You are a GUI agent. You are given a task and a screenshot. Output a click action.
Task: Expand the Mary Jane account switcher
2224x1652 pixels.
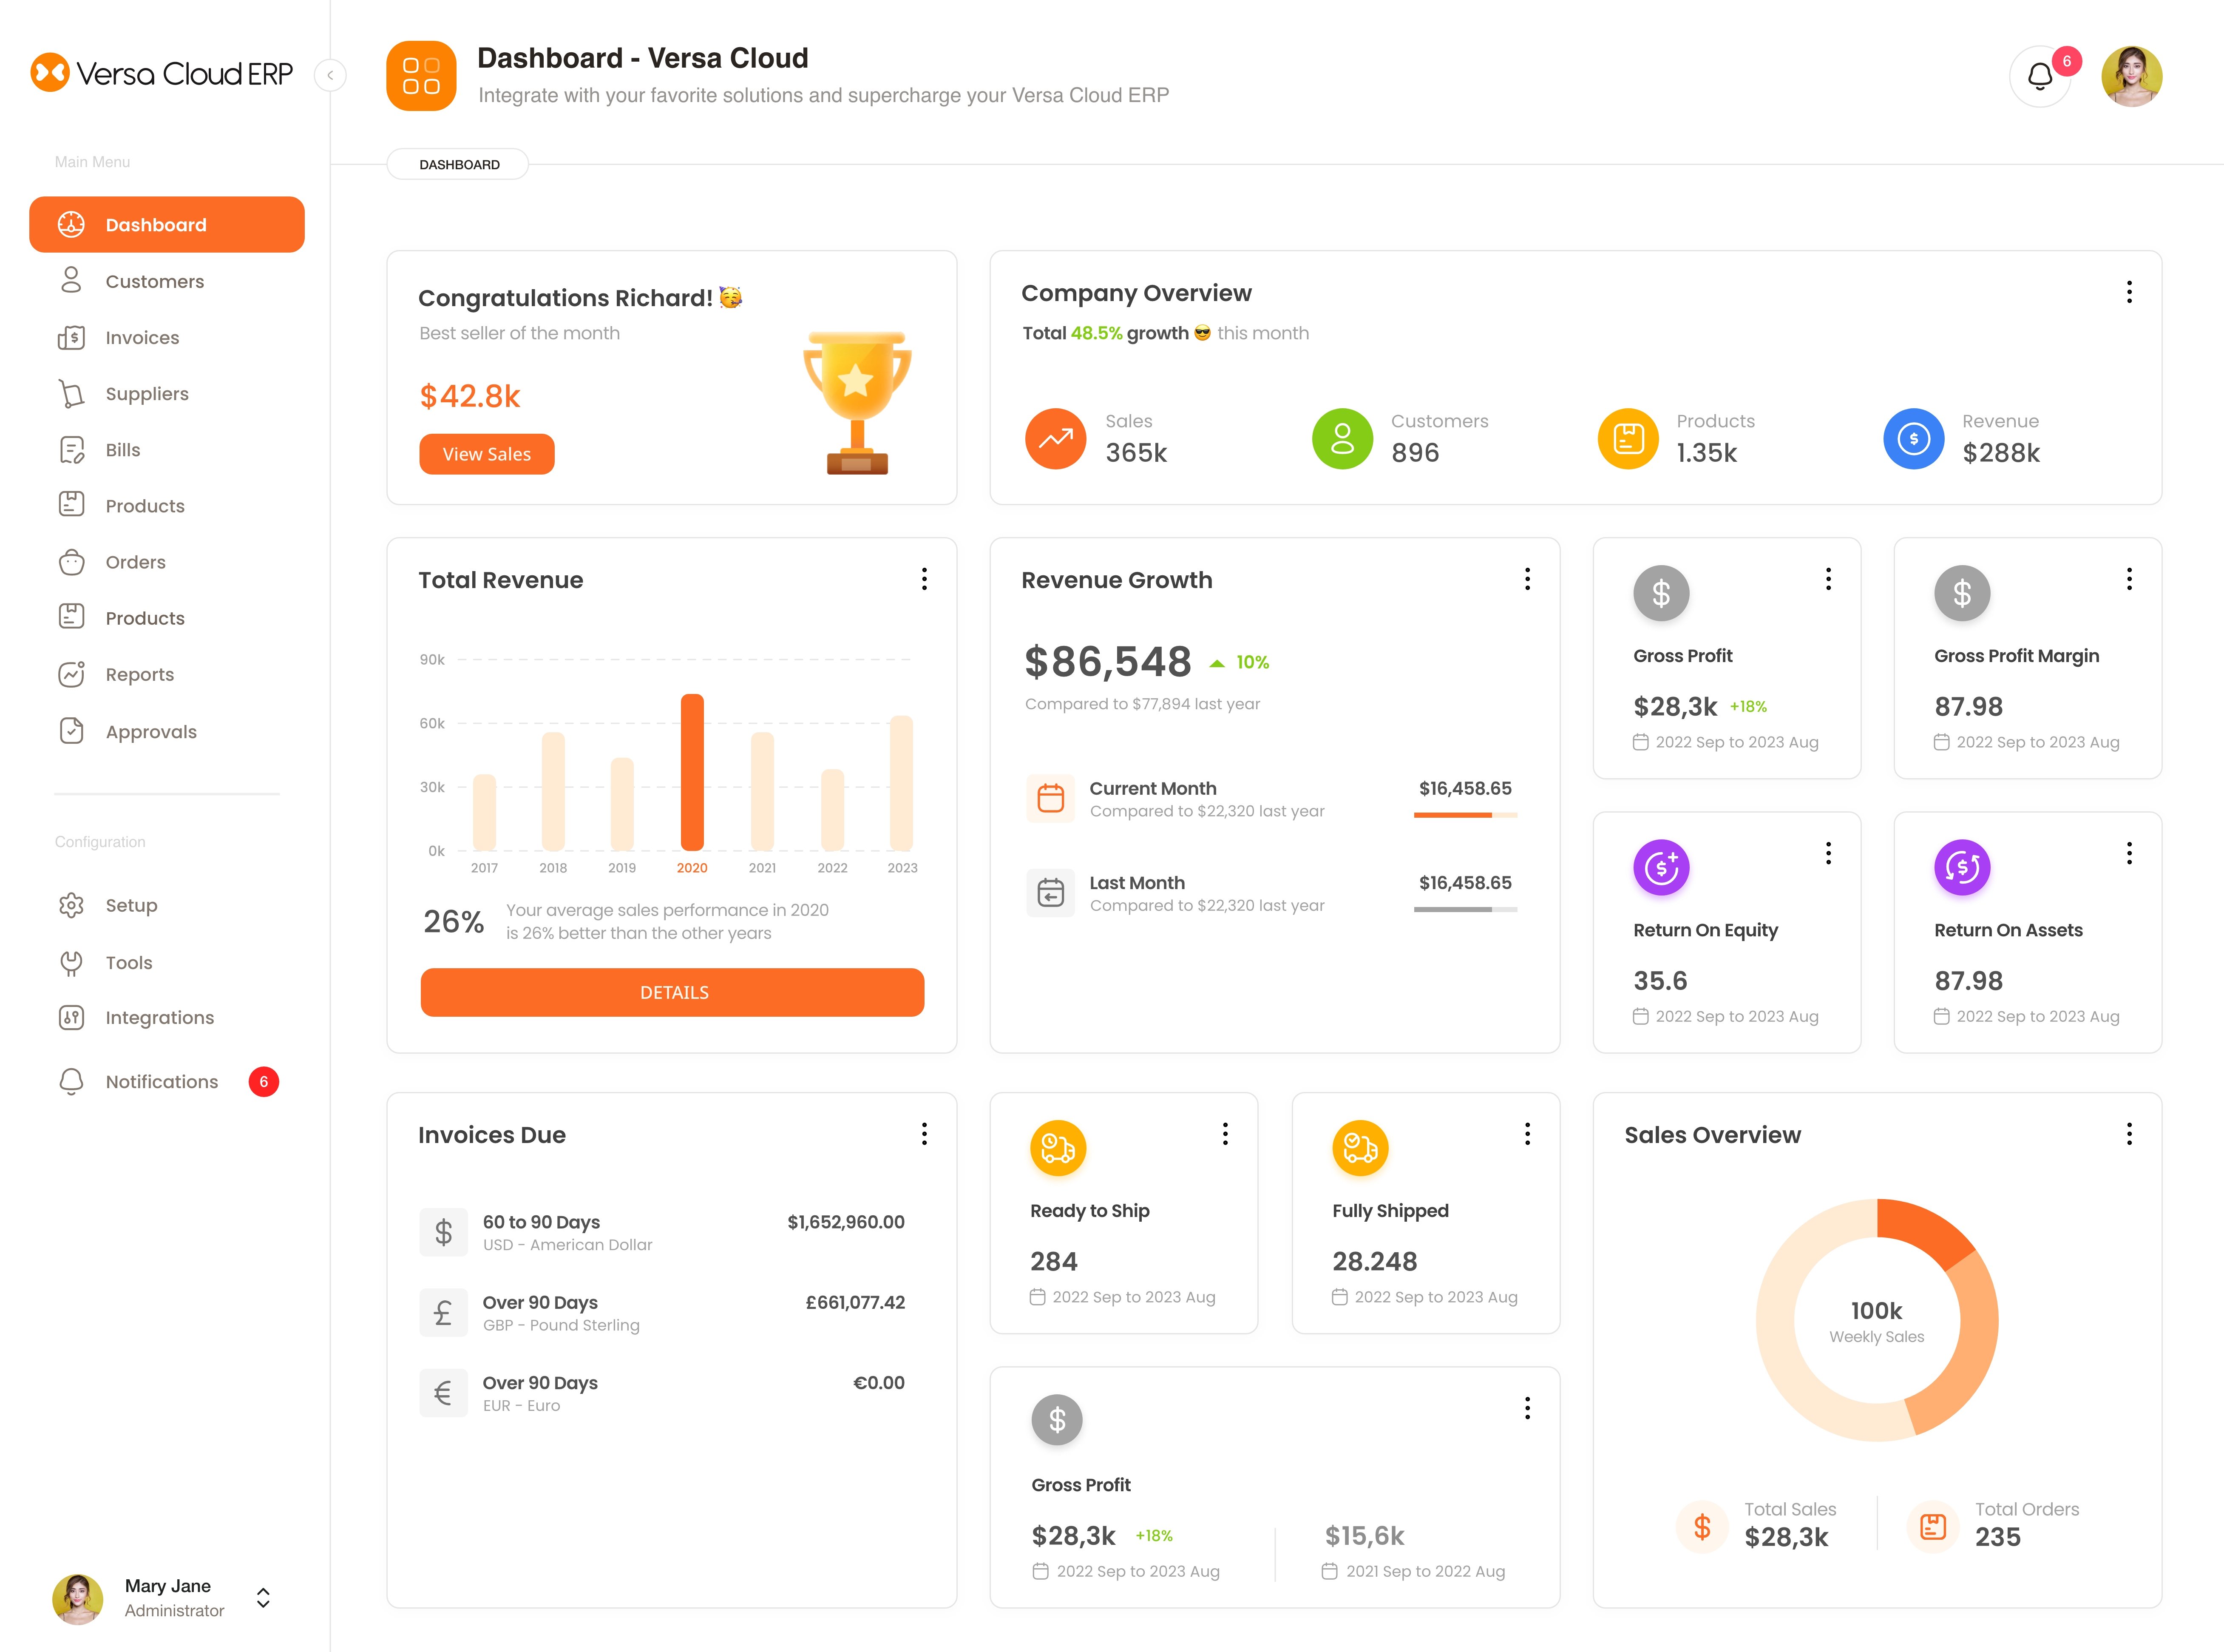(x=263, y=1597)
